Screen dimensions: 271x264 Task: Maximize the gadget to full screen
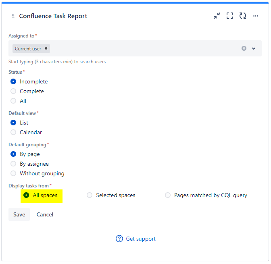pyautogui.click(x=230, y=16)
